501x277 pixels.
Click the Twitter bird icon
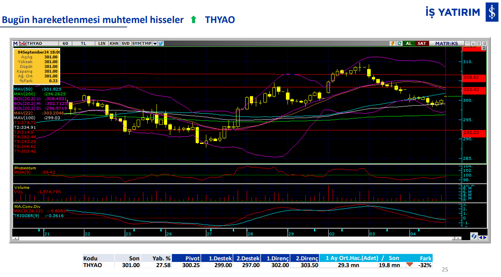[x=161, y=43]
